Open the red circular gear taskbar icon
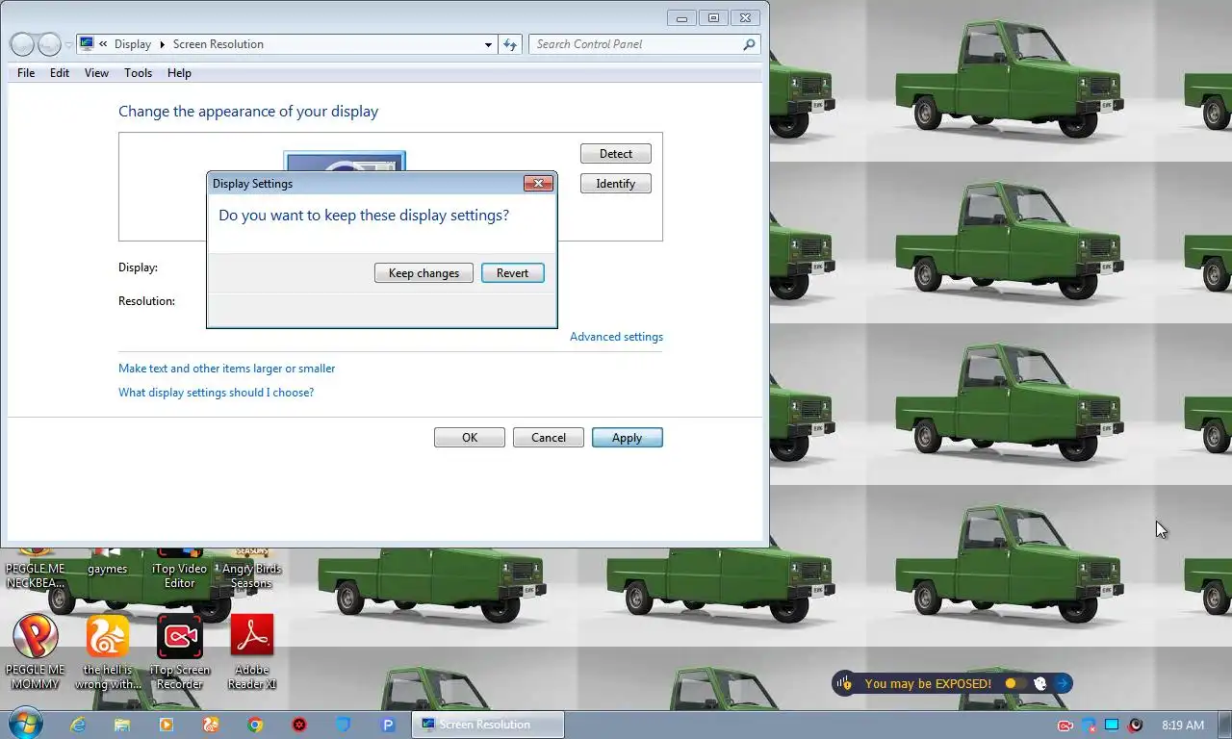Screen dimensions: 1232x739 (299, 725)
